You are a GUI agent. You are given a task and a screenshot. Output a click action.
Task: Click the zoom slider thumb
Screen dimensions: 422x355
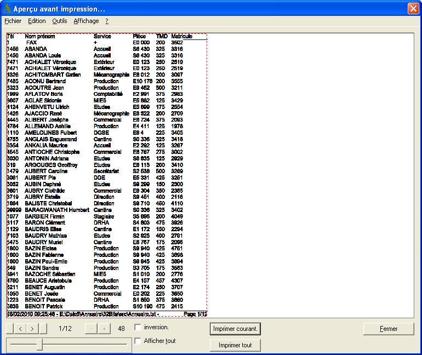click(40, 345)
